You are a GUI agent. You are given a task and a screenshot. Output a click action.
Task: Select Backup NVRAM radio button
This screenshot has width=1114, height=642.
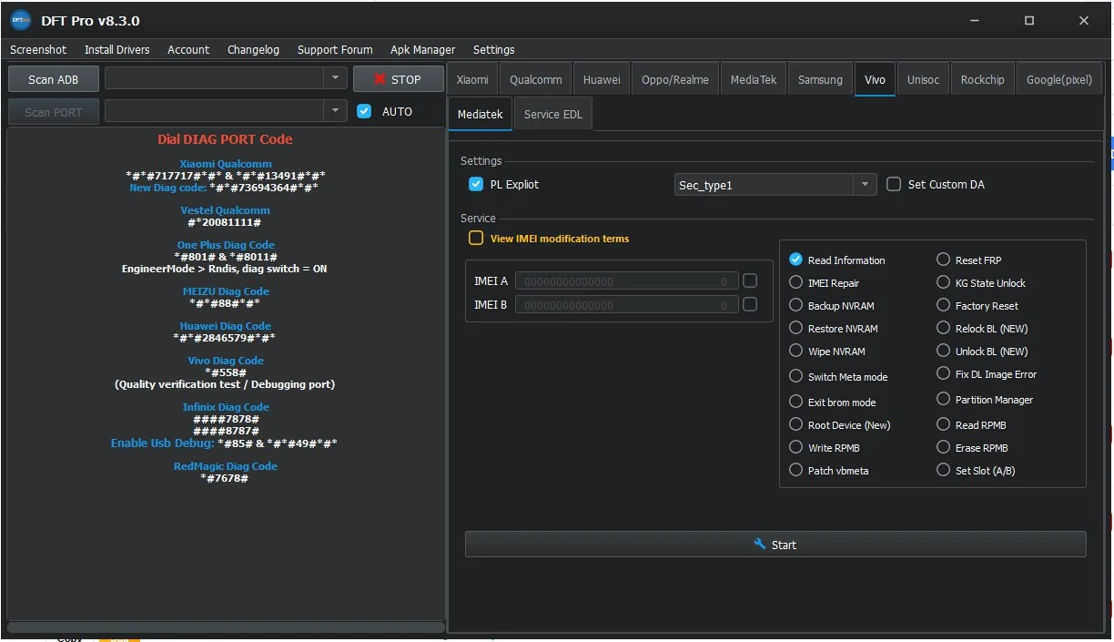[x=796, y=305]
